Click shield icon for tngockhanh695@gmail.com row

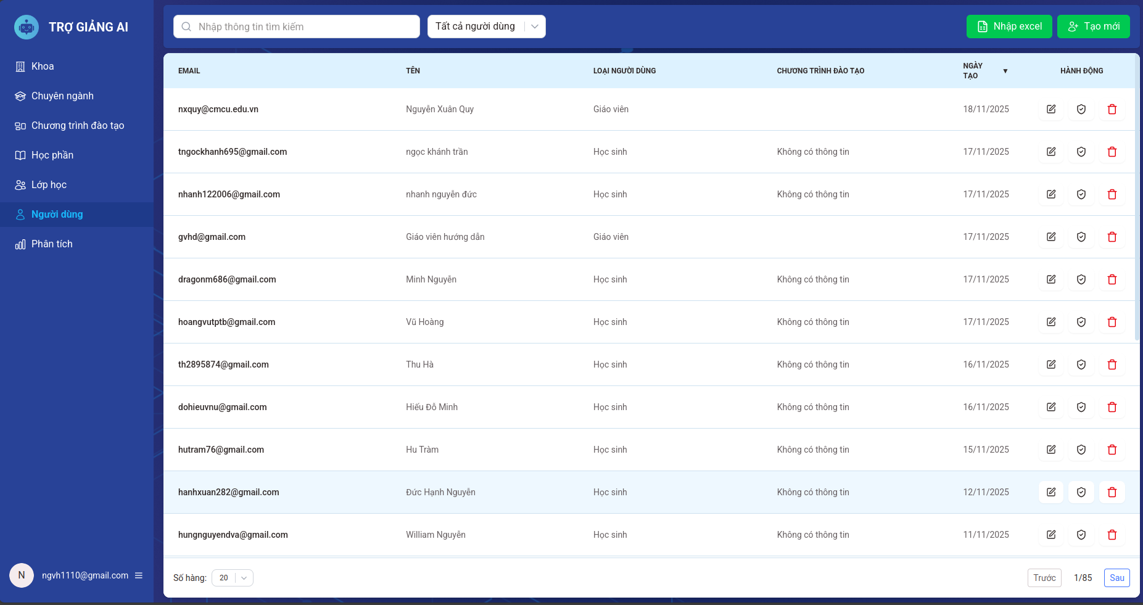pyautogui.click(x=1081, y=152)
